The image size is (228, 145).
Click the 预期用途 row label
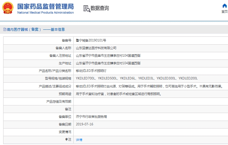point(65,94)
